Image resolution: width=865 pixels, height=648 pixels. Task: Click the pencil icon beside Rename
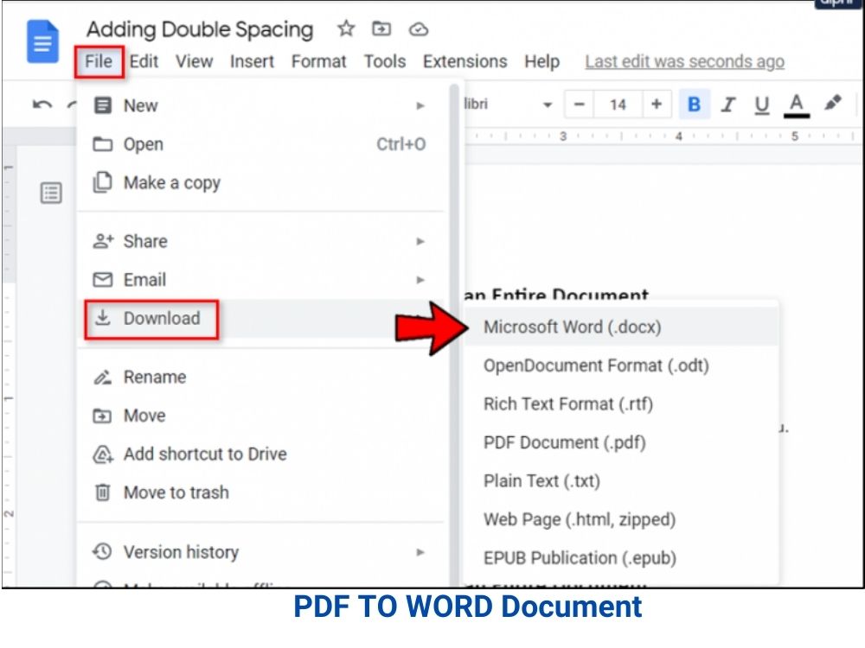pos(103,378)
